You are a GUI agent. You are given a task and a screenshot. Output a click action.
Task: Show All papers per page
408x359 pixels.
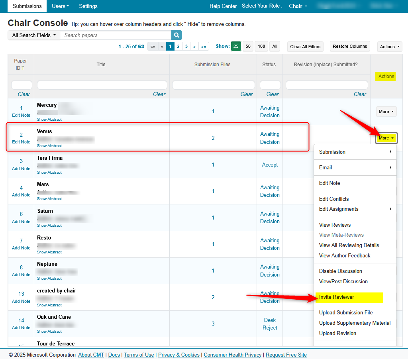(x=275, y=46)
